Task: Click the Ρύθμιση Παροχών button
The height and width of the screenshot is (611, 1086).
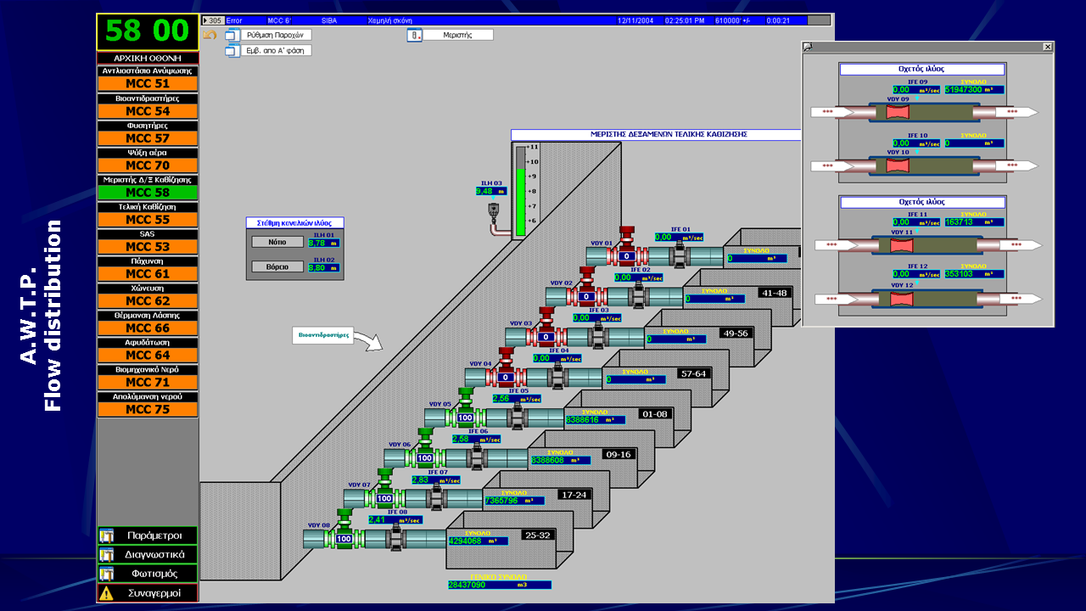Action: pyautogui.click(x=277, y=35)
